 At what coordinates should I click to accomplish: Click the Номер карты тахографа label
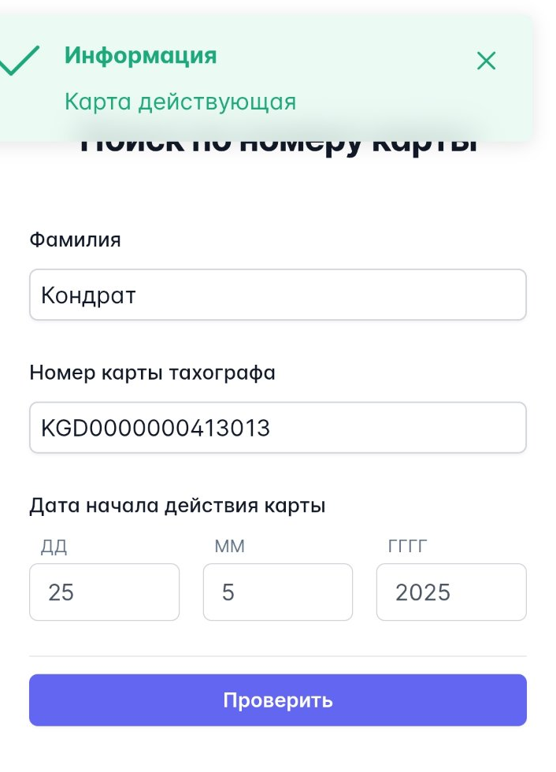pos(153,373)
